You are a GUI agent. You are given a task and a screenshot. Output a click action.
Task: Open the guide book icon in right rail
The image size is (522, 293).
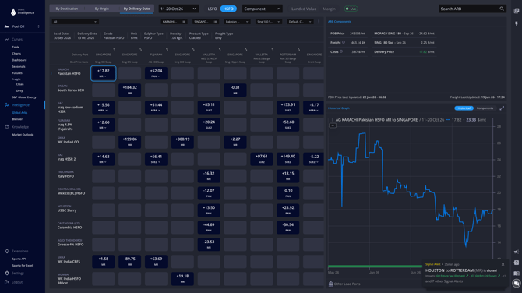pos(517,274)
